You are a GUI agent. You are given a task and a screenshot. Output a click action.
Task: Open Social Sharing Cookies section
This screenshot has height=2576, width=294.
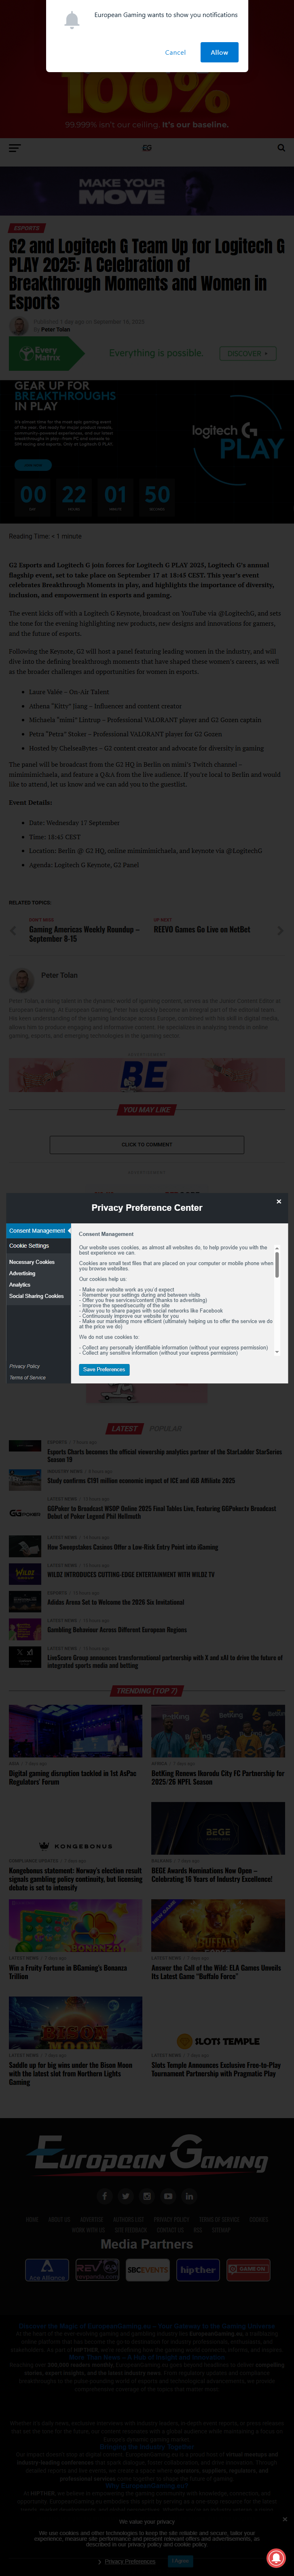[x=36, y=1296]
